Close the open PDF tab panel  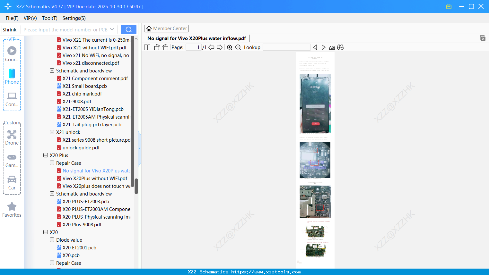pyautogui.click(x=482, y=38)
